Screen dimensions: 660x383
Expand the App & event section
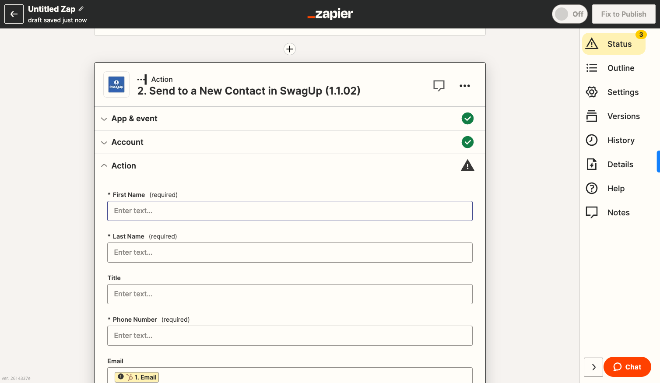(290, 119)
